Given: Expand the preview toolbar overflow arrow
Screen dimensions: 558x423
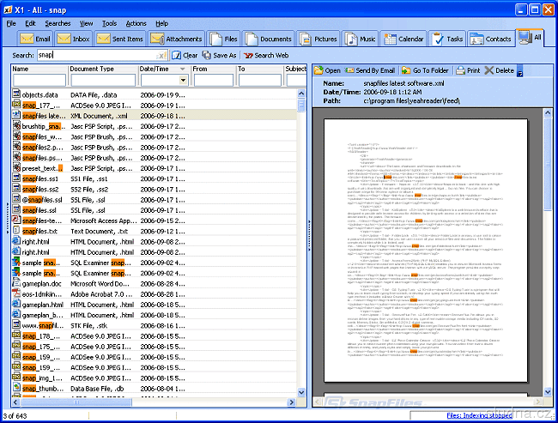Looking at the screenshot, I should tap(520, 72).
